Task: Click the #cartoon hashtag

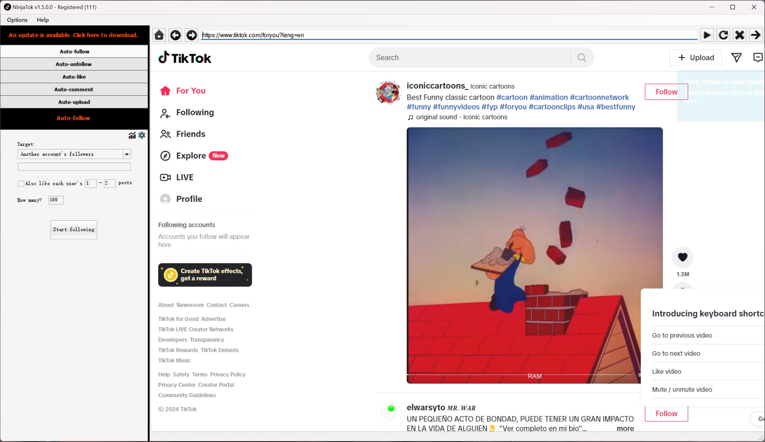Action: tap(512, 97)
